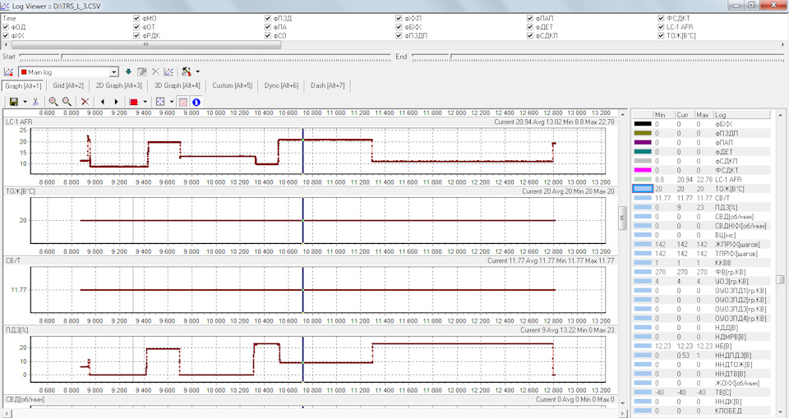Select the СВ/Т row in legend
This screenshot has width=789, height=418.
pos(701,198)
